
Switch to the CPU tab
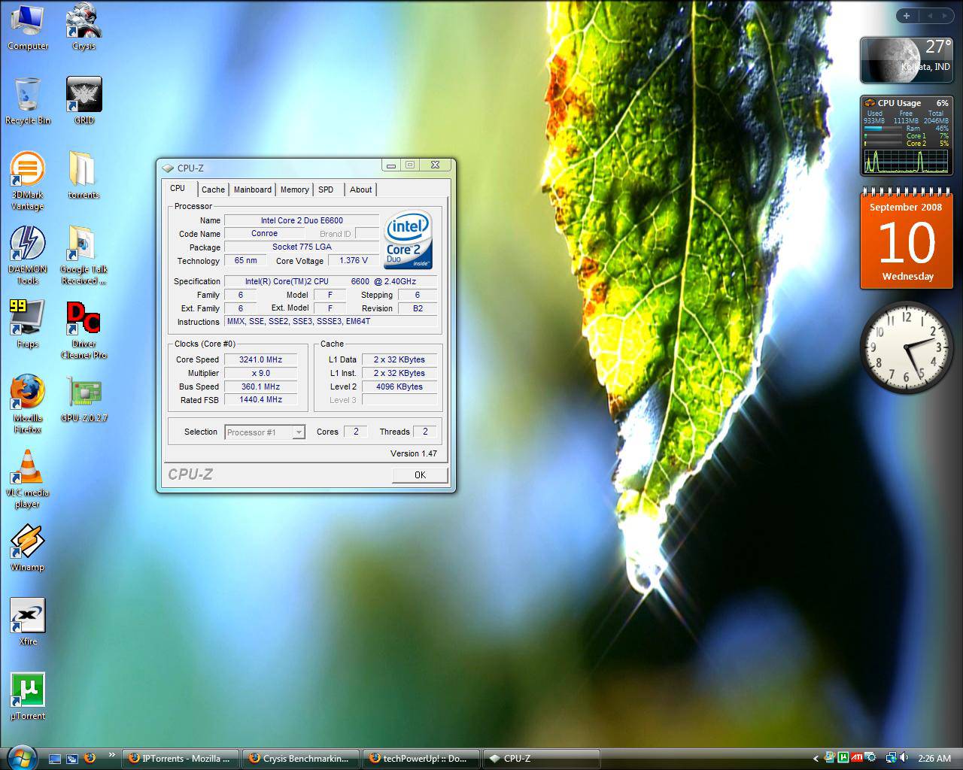pyautogui.click(x=178, y=189)
